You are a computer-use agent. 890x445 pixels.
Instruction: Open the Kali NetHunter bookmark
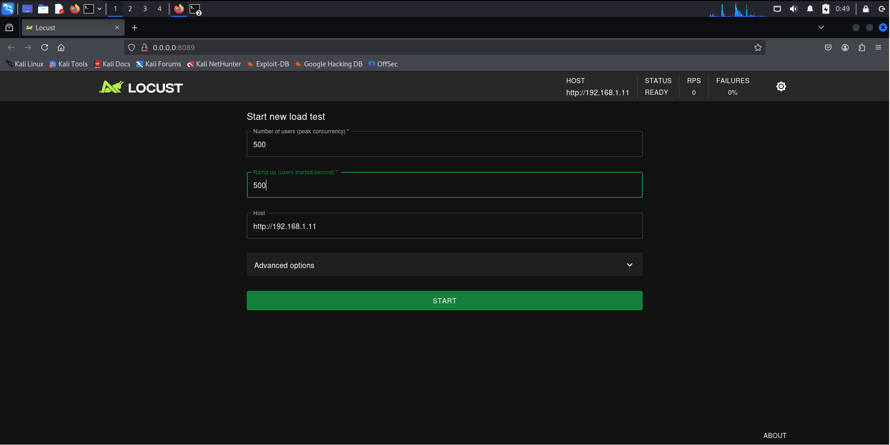tap(214, 64)
